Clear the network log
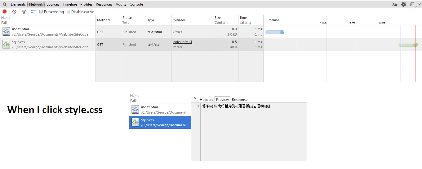The height and width of the screenshot is (169, 422). [14, 12]
